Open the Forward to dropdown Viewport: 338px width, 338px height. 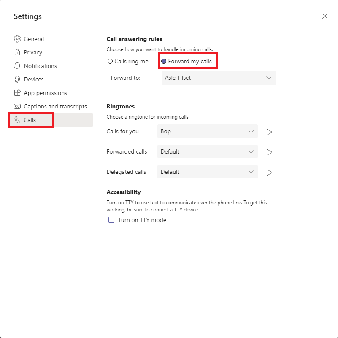(x=218, y=78)
